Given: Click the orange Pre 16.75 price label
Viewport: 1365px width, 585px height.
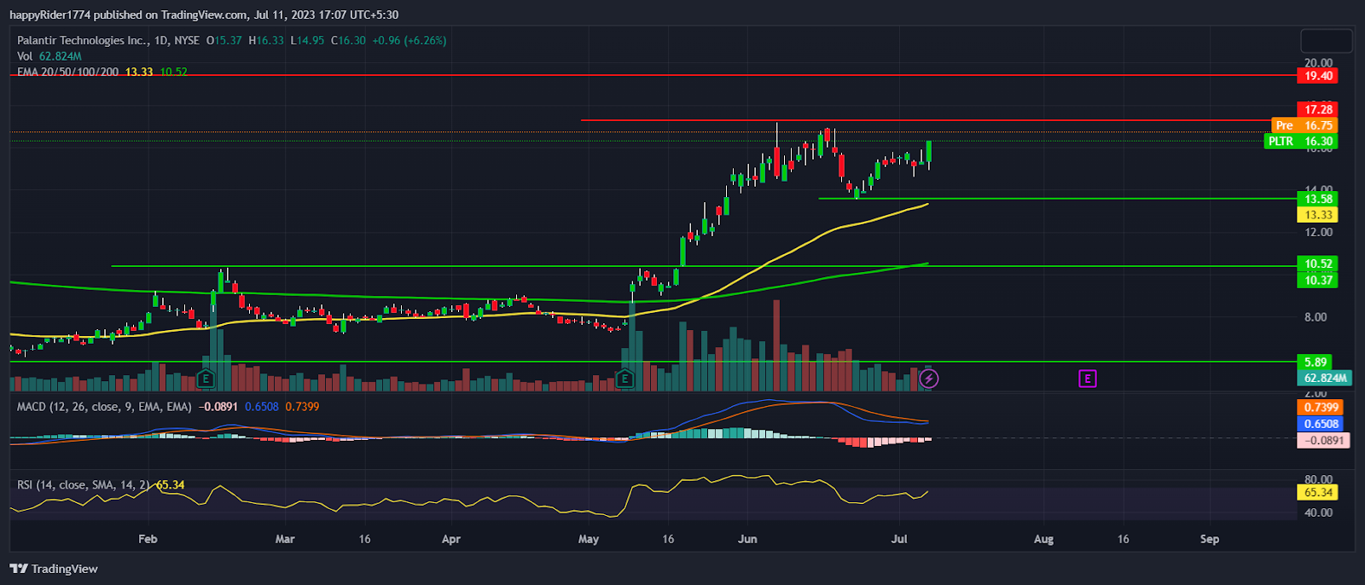Looking at the screenshot, I should (x=1304, y=125).
